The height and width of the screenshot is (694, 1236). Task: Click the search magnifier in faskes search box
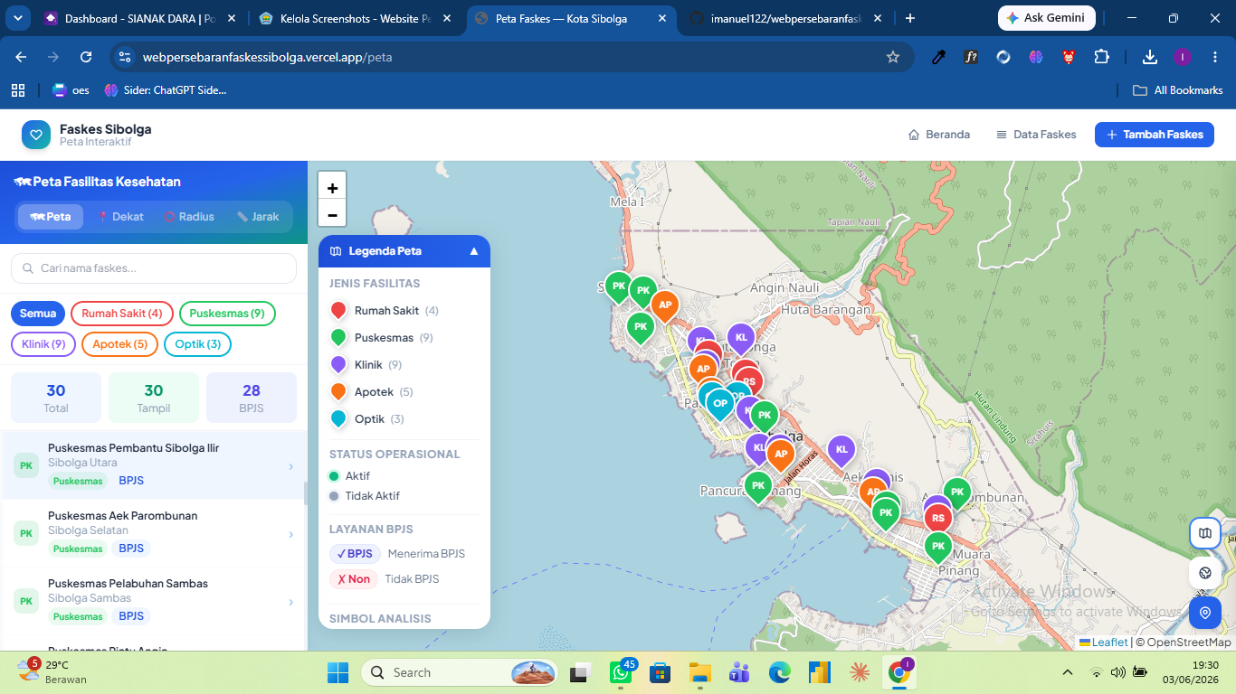pos(27,268)
